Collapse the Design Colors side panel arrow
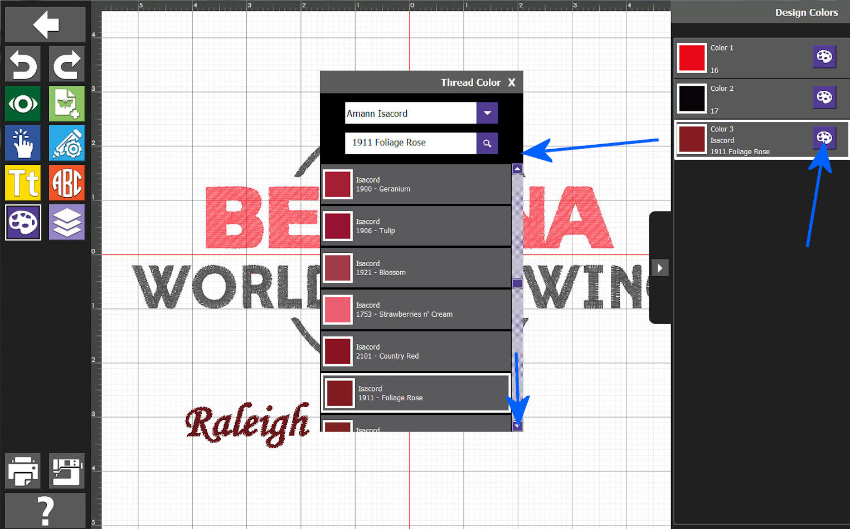This screenshot has height=529, width=850. (660, 268)
